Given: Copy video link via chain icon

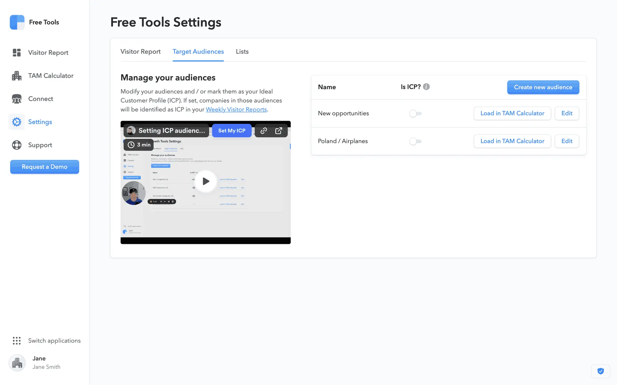Looking at the screenshot, I should click(x=264, y=131).
